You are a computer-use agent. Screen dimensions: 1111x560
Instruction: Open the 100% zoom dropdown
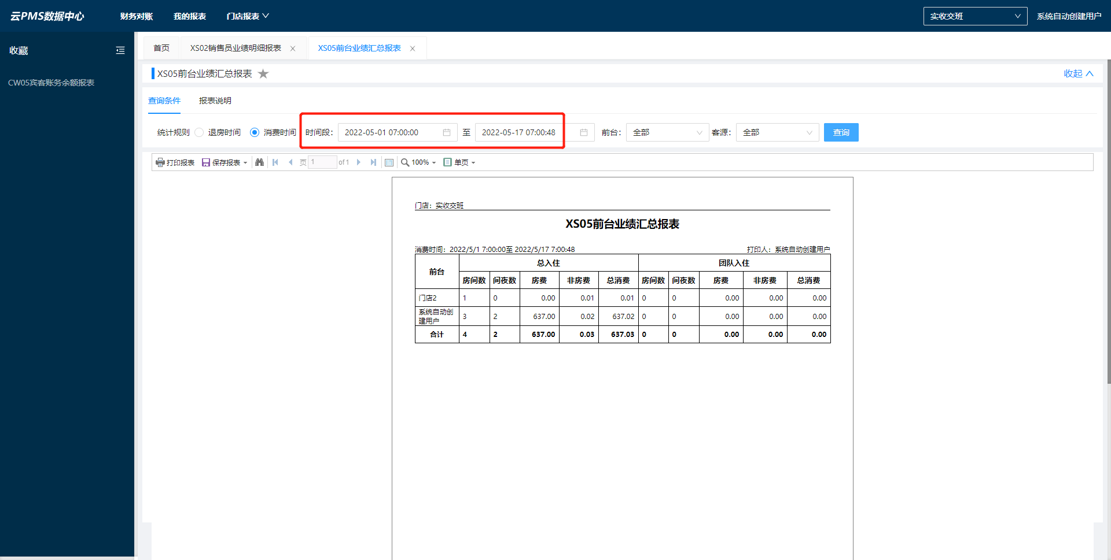[418, 162]
